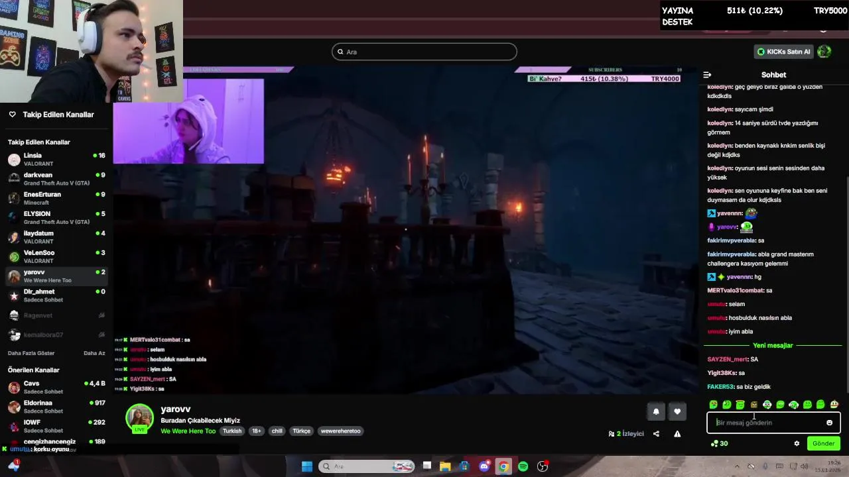The height and width of the screenshot is (477, 849).
Task: Share the stream via share icon
Action: (656, 434)
